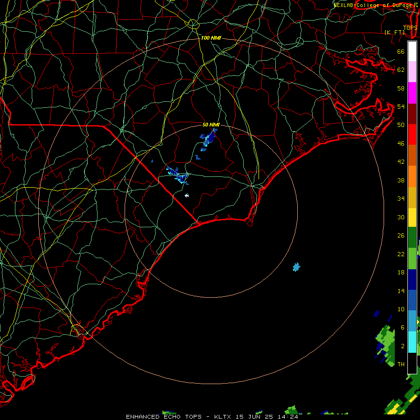Pick the magenta legend color band
Viewport: 420px width, 420px height.
point(412,93)
